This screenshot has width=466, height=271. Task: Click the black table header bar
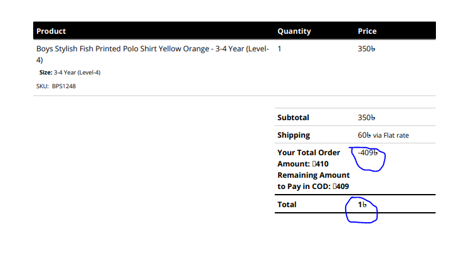(234, 31)
